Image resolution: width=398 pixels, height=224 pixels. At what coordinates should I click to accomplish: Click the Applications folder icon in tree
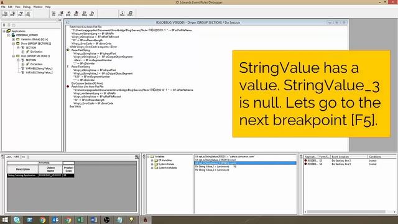(8, 31)
